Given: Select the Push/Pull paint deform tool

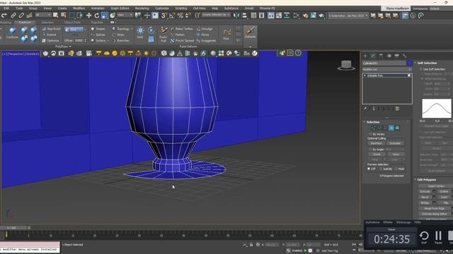Looking at the screenshot, I should (164, 34).
